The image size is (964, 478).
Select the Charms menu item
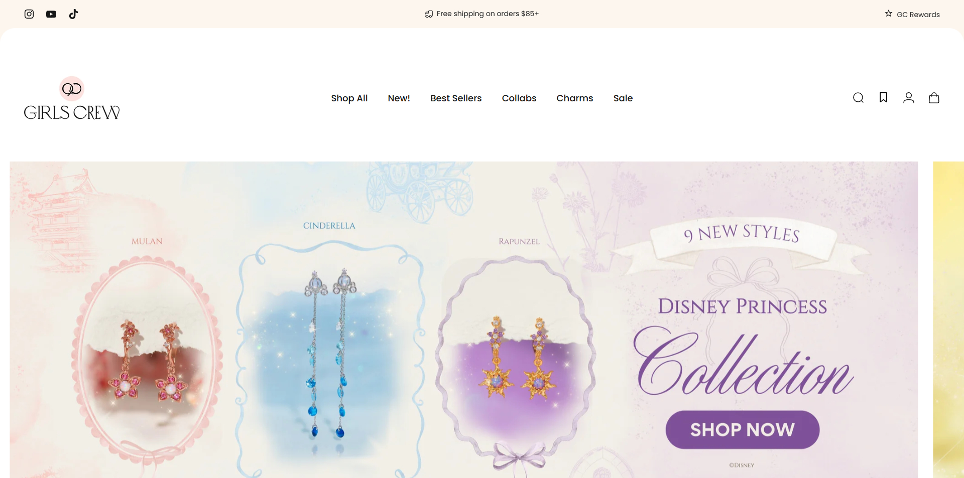click(575, 98)
